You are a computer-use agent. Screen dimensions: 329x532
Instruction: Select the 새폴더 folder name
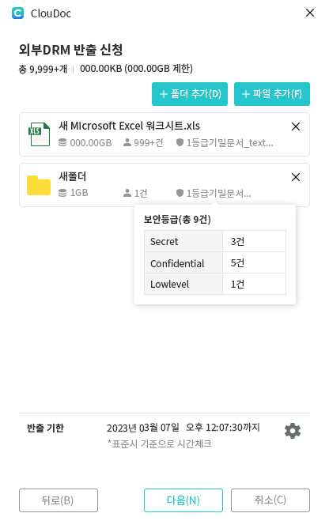point(72,176)
